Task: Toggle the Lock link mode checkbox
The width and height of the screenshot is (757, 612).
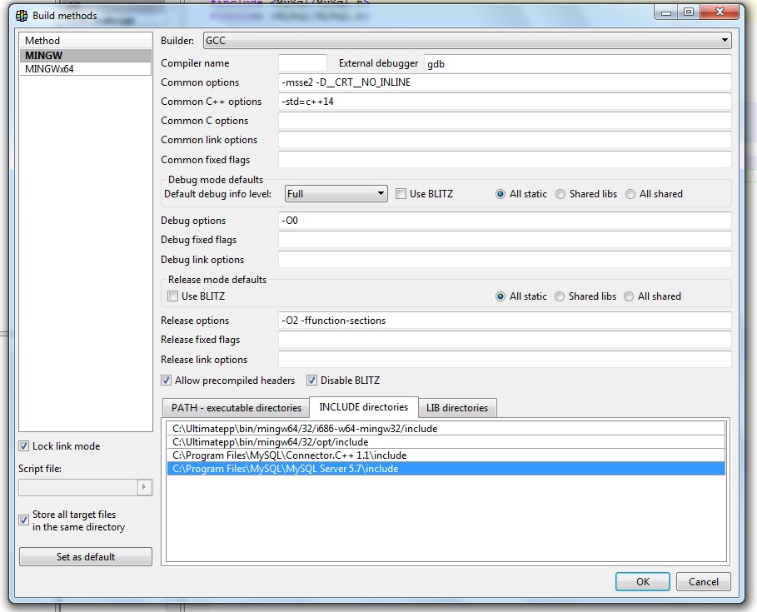Action: [24, 446]
